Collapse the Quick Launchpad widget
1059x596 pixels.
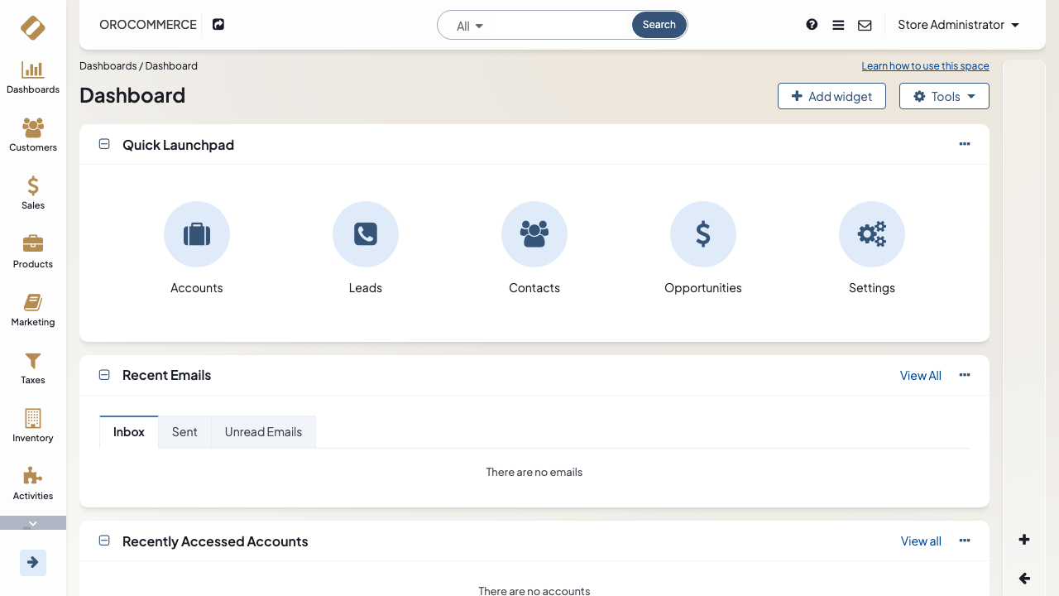click(x=104, y=144)
